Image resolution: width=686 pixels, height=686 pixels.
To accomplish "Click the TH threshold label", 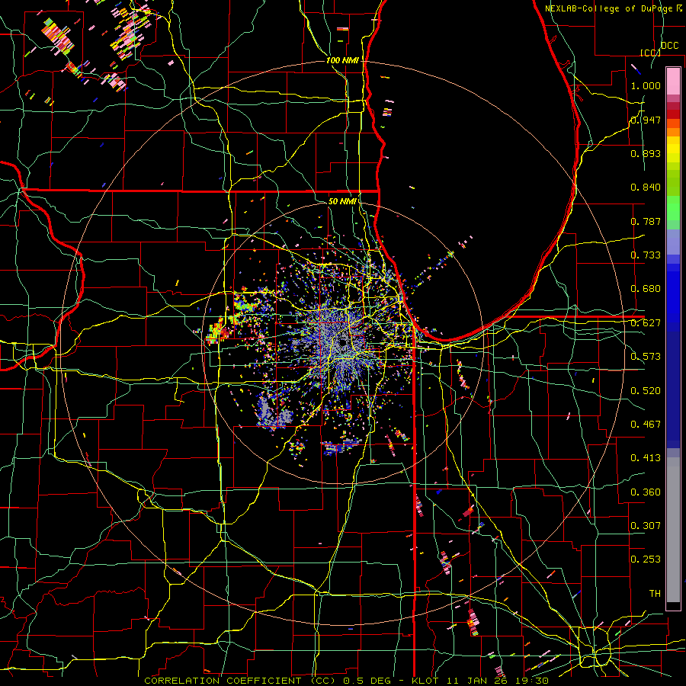I will (x=655, y=594).
